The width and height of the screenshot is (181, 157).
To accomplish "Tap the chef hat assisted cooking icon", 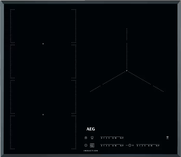I will (x=92, y=138).
